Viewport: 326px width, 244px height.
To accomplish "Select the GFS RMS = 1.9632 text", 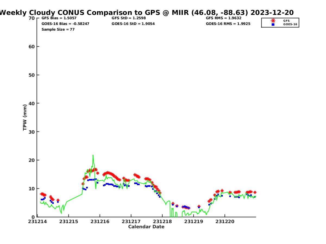I will tap(224, 18).
